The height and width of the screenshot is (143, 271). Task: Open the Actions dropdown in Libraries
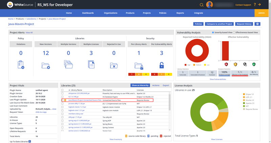[156, 85]
